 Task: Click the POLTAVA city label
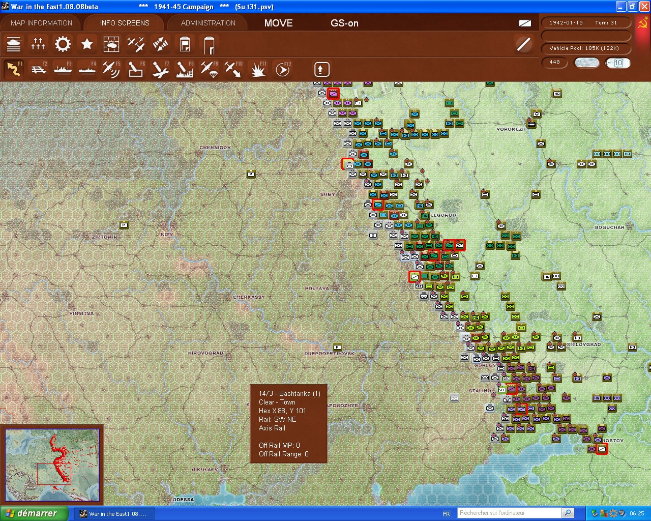click(317, 288)
